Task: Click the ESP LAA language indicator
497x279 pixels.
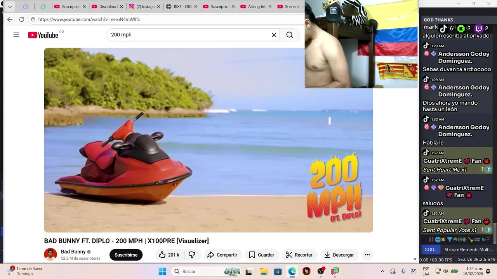Action: pyautogui.click(x=426, y=271)
